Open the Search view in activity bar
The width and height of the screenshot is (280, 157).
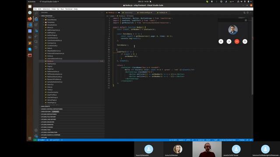(36, 14)
